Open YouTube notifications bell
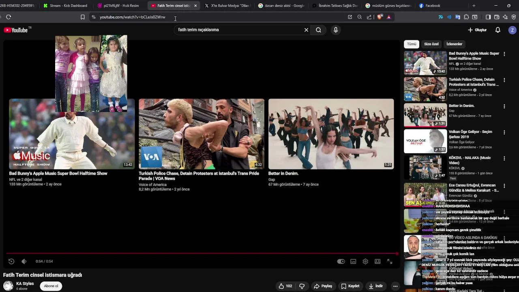This screenshot has width=519, height=292. click(x=498, y=30)
